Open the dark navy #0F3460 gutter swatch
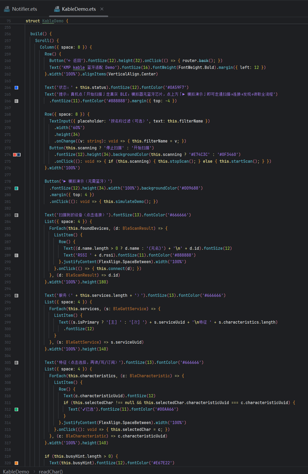The height and width of the screenshot is (474, 308). 19,155
